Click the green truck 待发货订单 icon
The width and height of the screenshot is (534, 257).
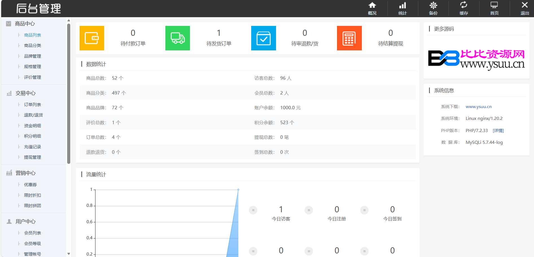pyautogui.click(x=178, y=38)
